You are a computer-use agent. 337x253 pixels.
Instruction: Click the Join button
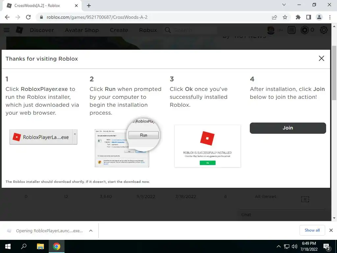point(288,128)
